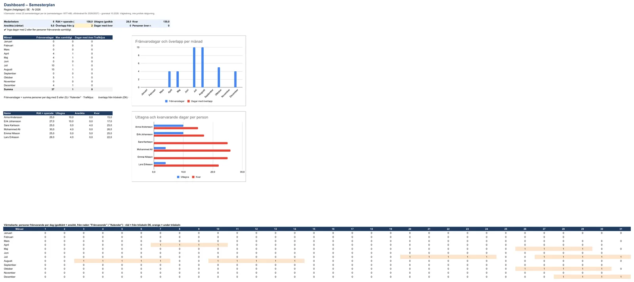Click the Ansökta (väntar) summary label

13,26
